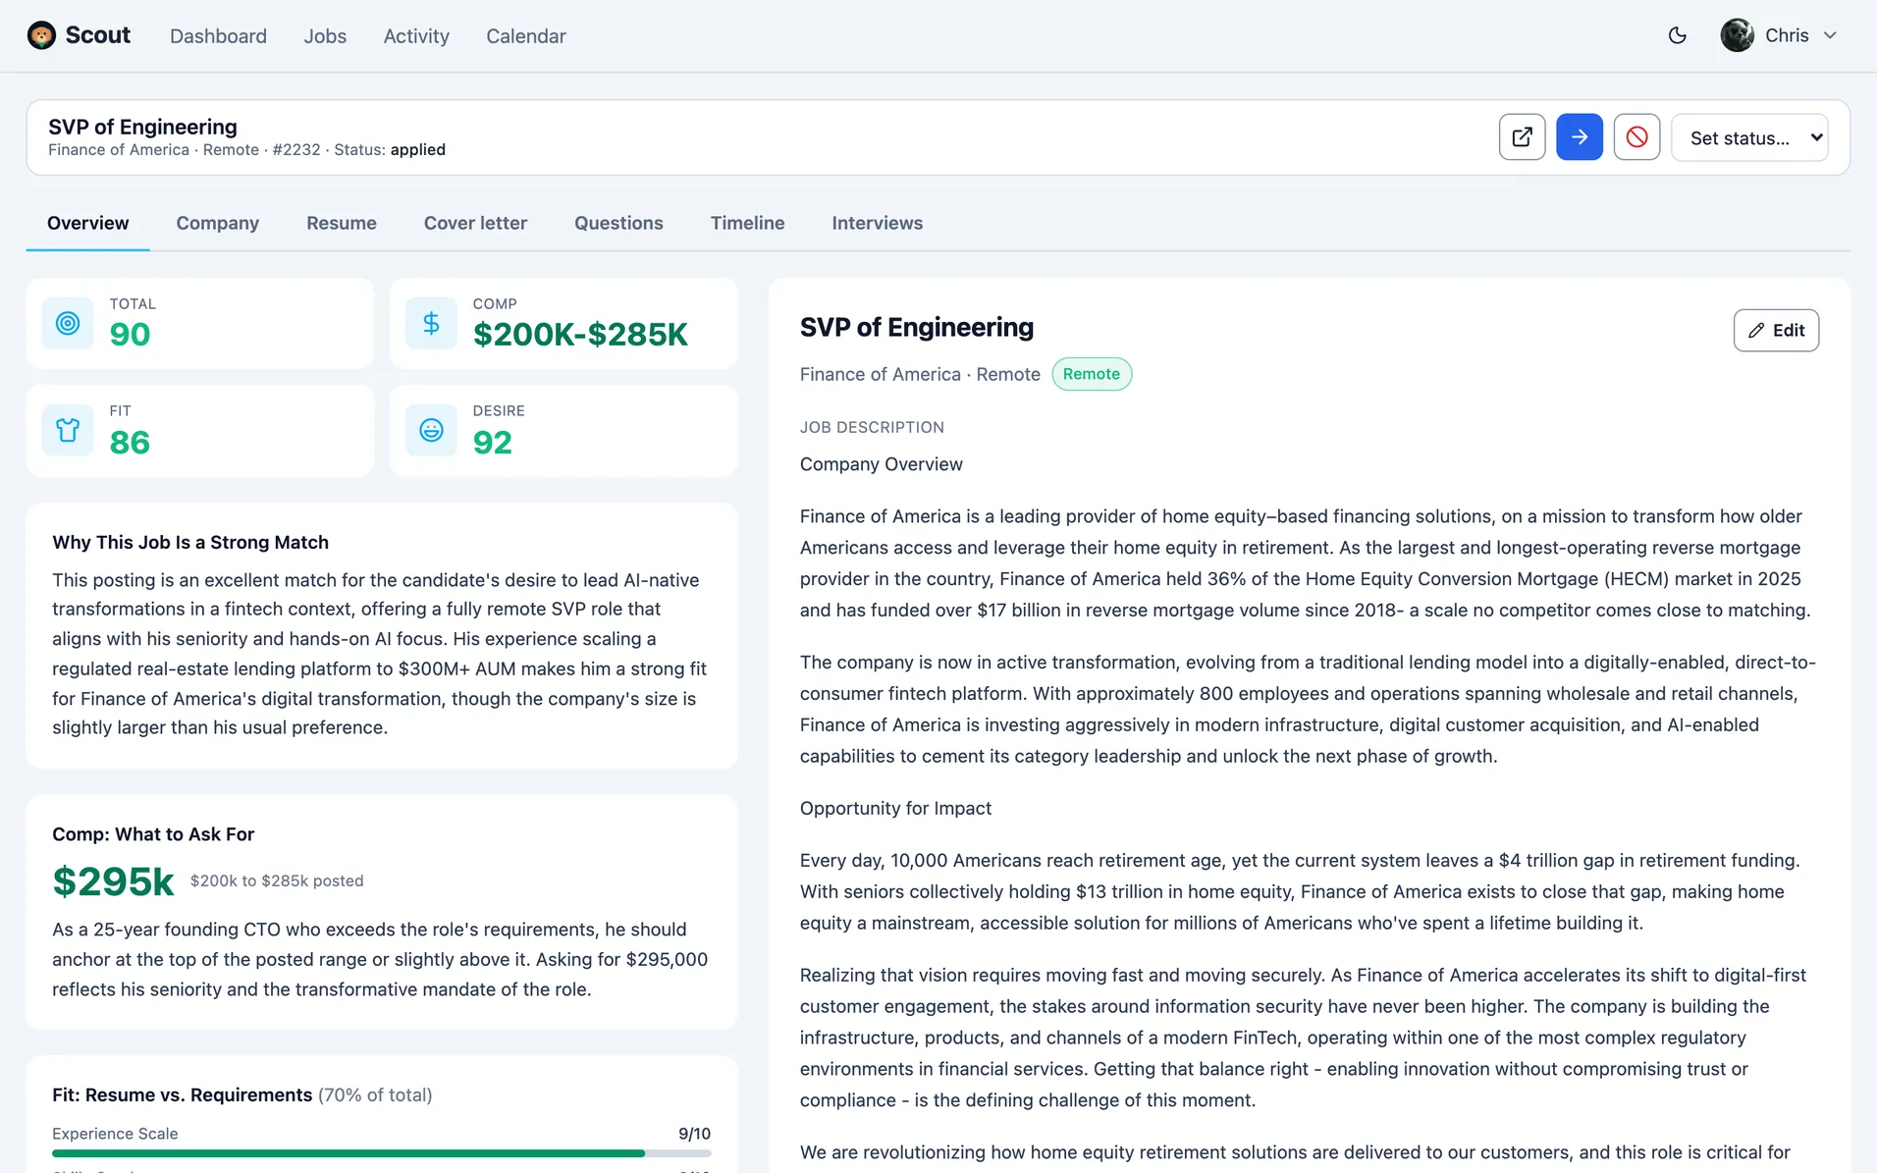Click the Desire smiley face icon
The image size is (1877, 1173).
click(x=431, y=430)
